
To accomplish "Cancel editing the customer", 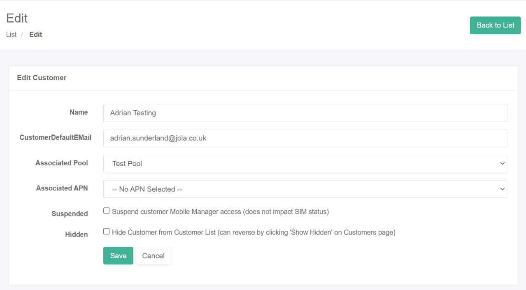I will 154,255.
